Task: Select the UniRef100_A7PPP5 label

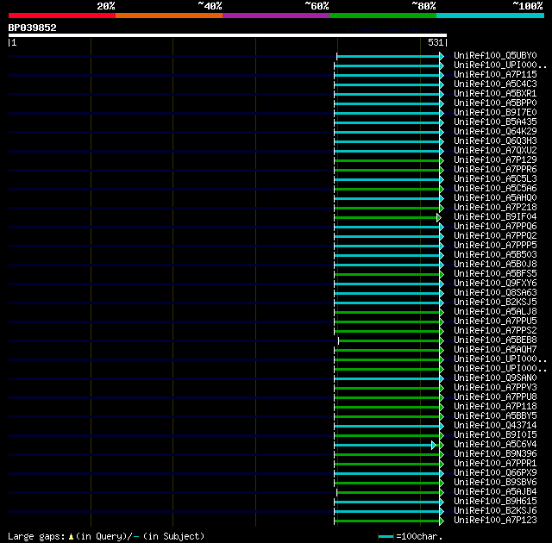Action: click(495, 246)
